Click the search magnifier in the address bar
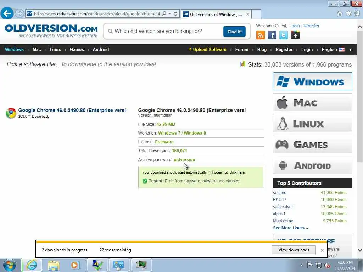 [x=164, y=14]
